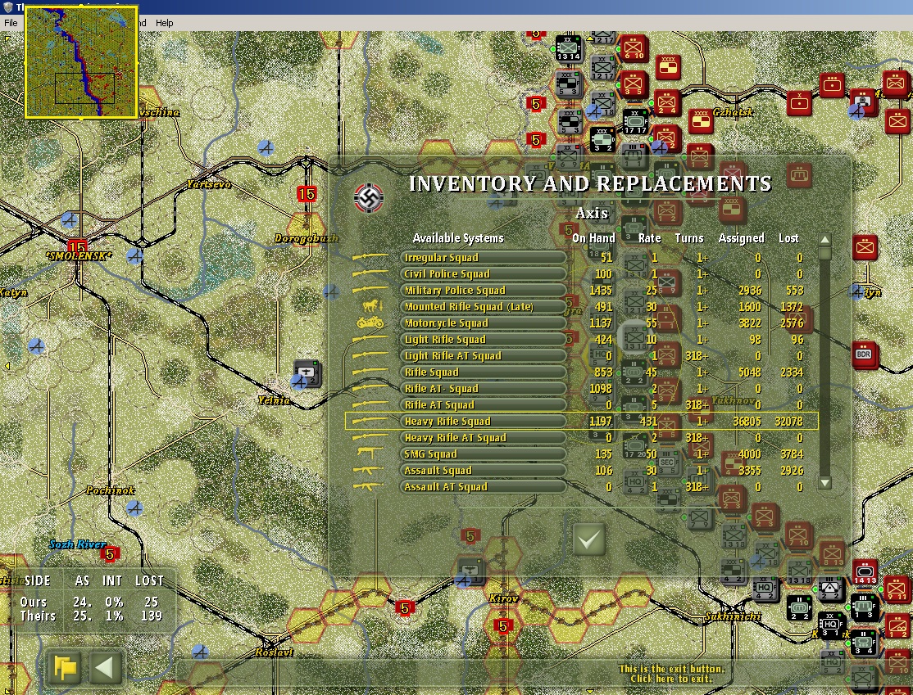Select the Rifle Squad row button
The height and width of the screenshot is (695, 913).
click(484, 372)
